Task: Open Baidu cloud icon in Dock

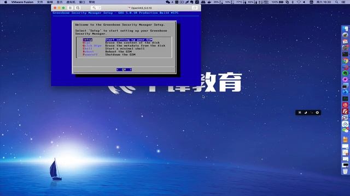Action: 345,124
